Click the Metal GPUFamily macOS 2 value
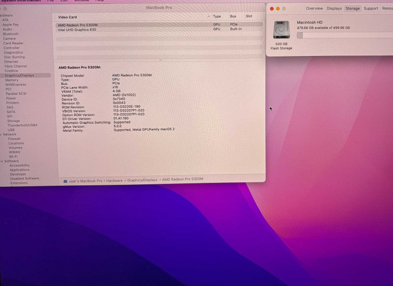 click(144, 130)
